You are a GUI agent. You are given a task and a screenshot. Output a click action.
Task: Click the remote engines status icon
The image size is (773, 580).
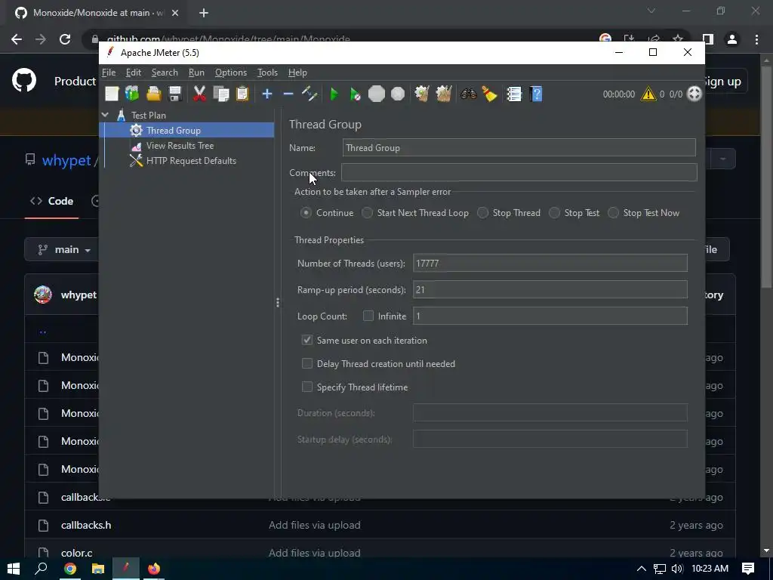[694, 94]
